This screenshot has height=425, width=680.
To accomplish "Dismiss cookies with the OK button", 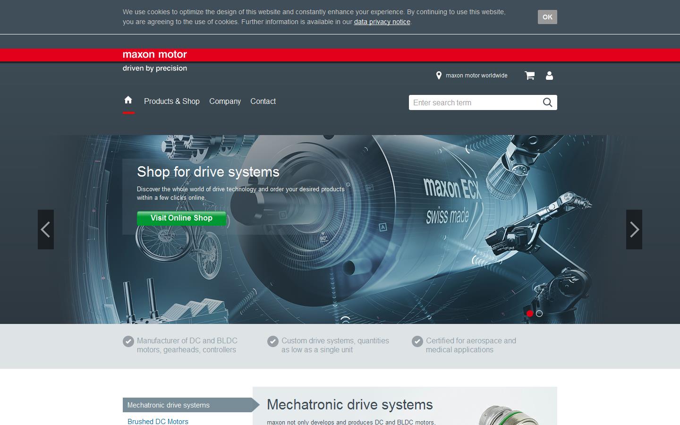I will (547, 17).
